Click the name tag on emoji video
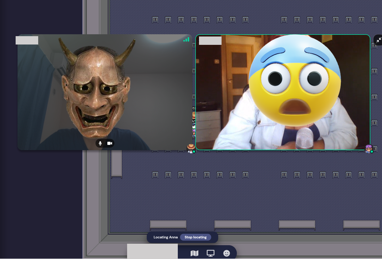 click(x=210, y=40)
